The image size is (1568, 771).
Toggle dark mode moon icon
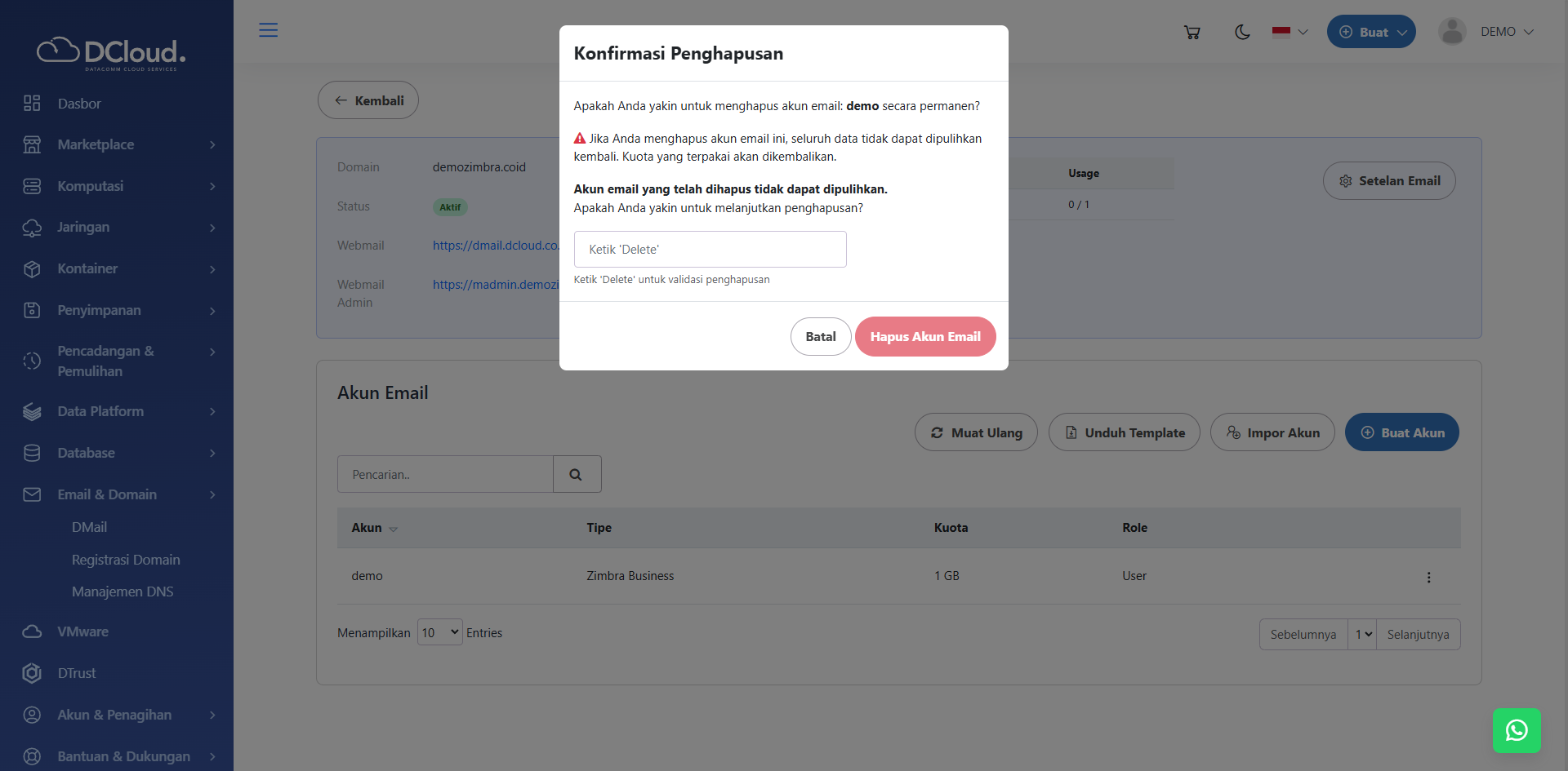pyautogui.click(x=1242, y=32)
